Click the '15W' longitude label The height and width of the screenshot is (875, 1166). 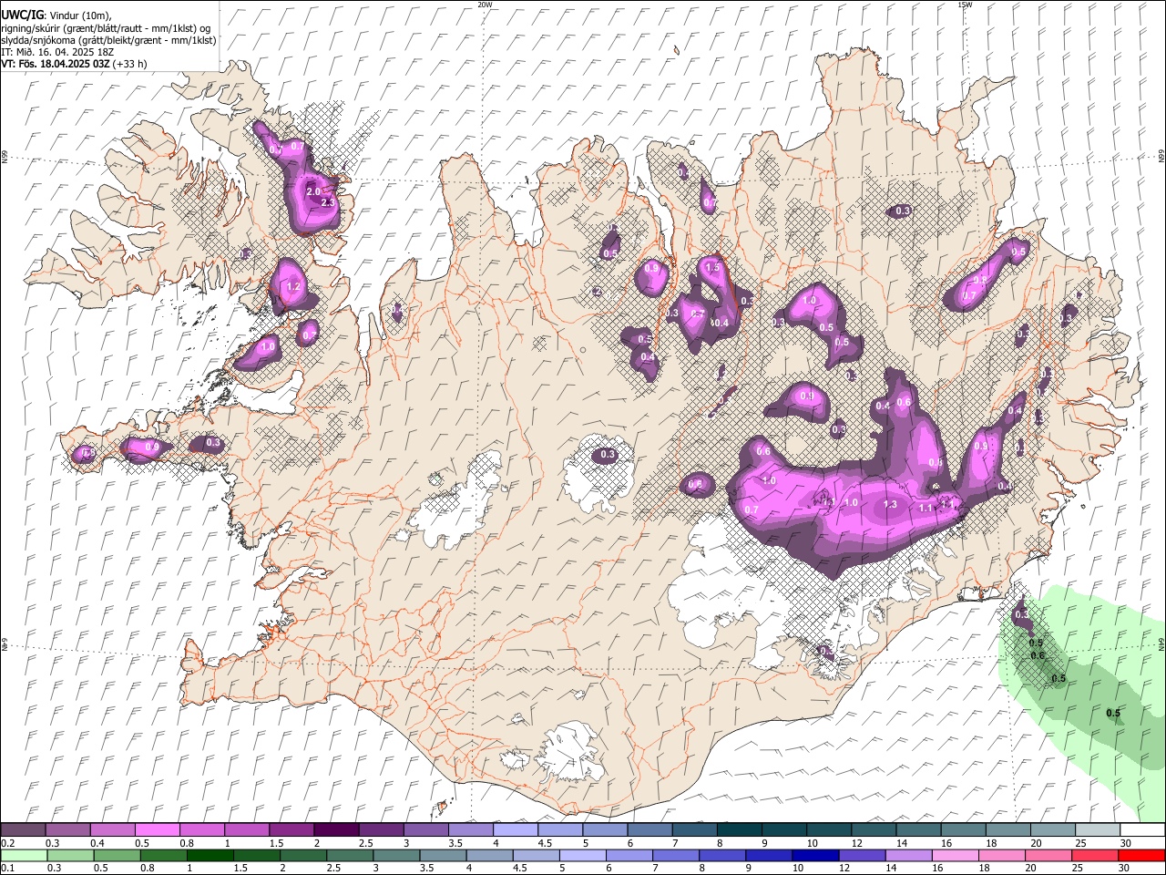pos(965,4)
